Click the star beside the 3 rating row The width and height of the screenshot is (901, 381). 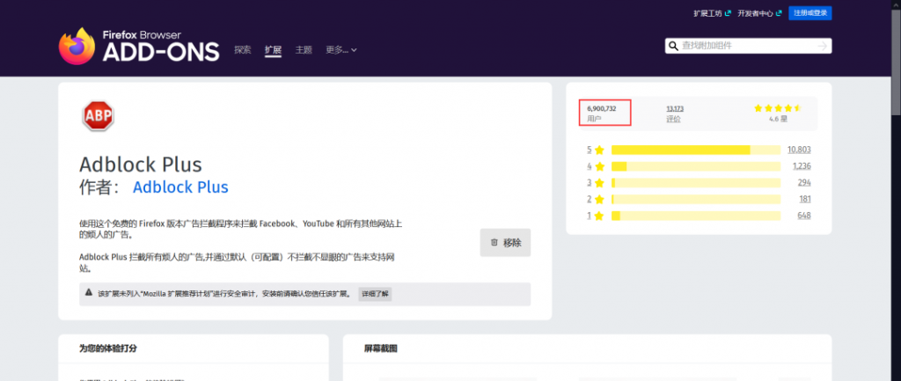(599, 183)
